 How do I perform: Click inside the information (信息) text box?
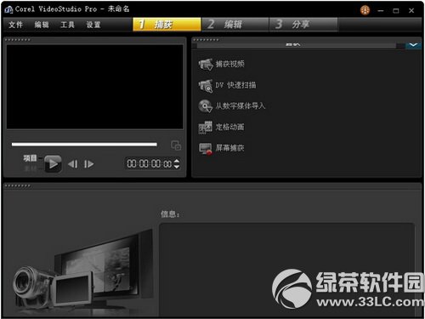point(286,270)
